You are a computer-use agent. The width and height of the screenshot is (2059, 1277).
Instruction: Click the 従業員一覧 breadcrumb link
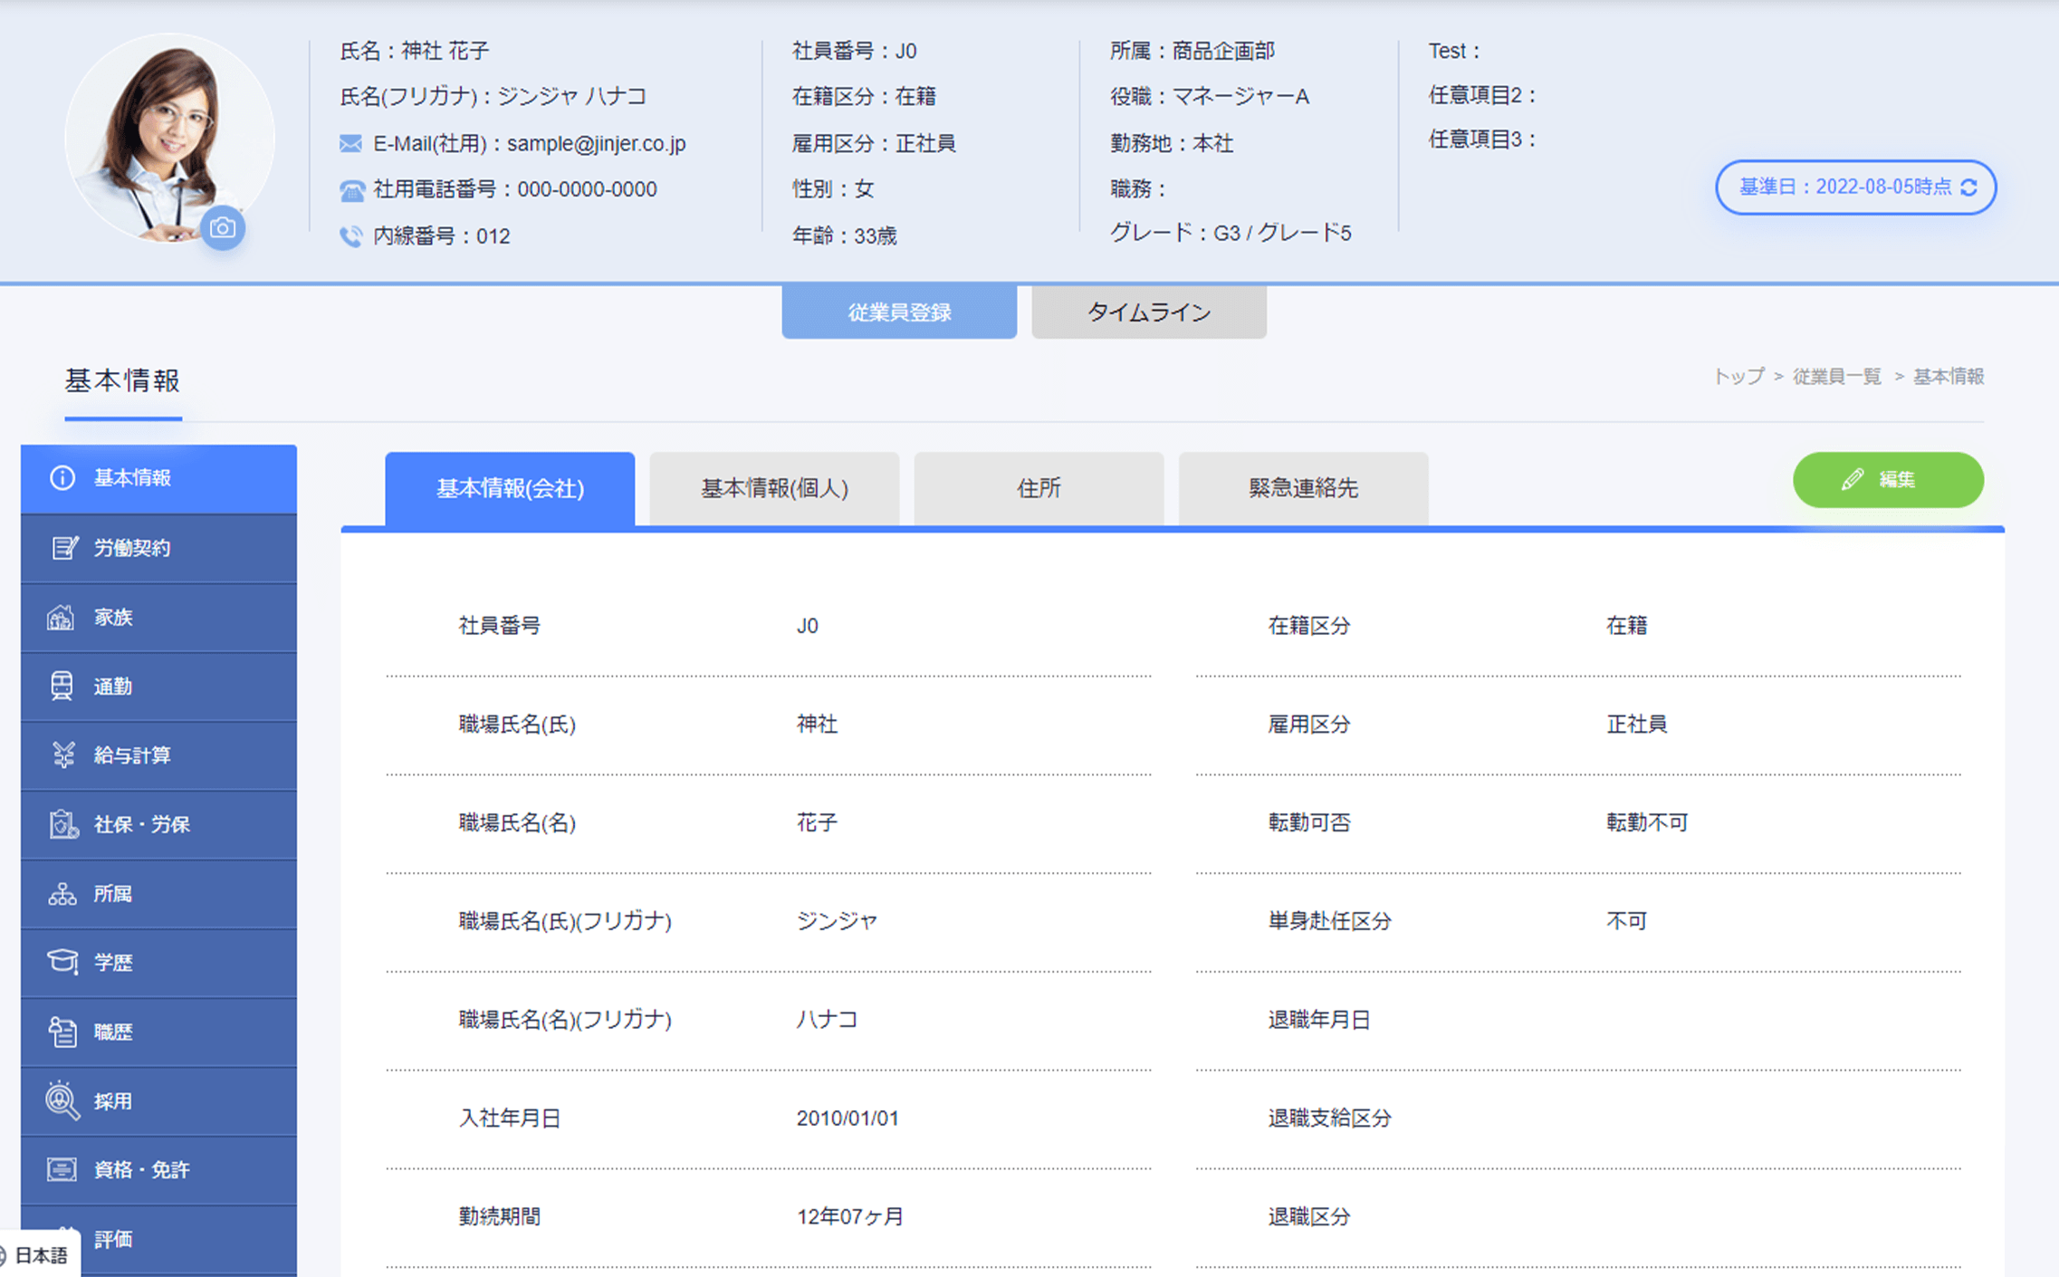pyautogui.click(x=1836, y=377)
